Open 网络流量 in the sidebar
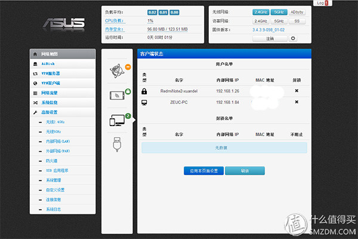358x239 pixels. click(63, 93)
